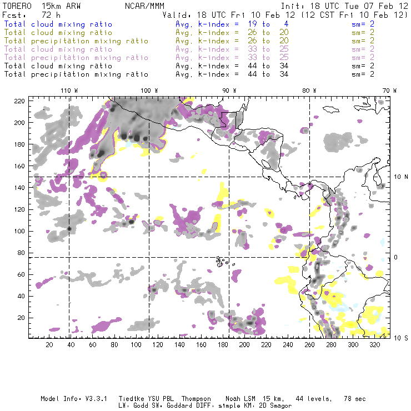Viewport: 411px width, 411px height.
Task: Select the "Fcst: 72 h" forecast label
Action: tap(31, 15)
